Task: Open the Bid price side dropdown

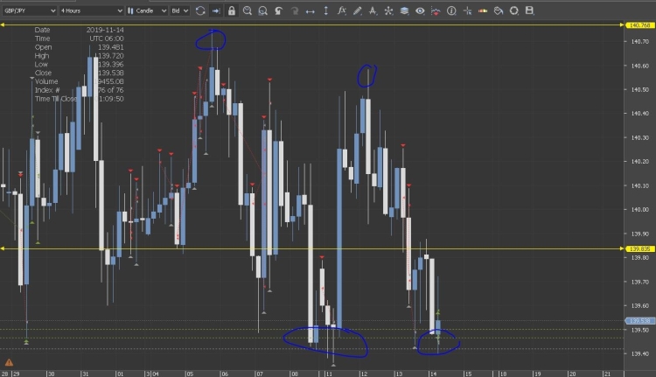Action: tap(180, 10)
